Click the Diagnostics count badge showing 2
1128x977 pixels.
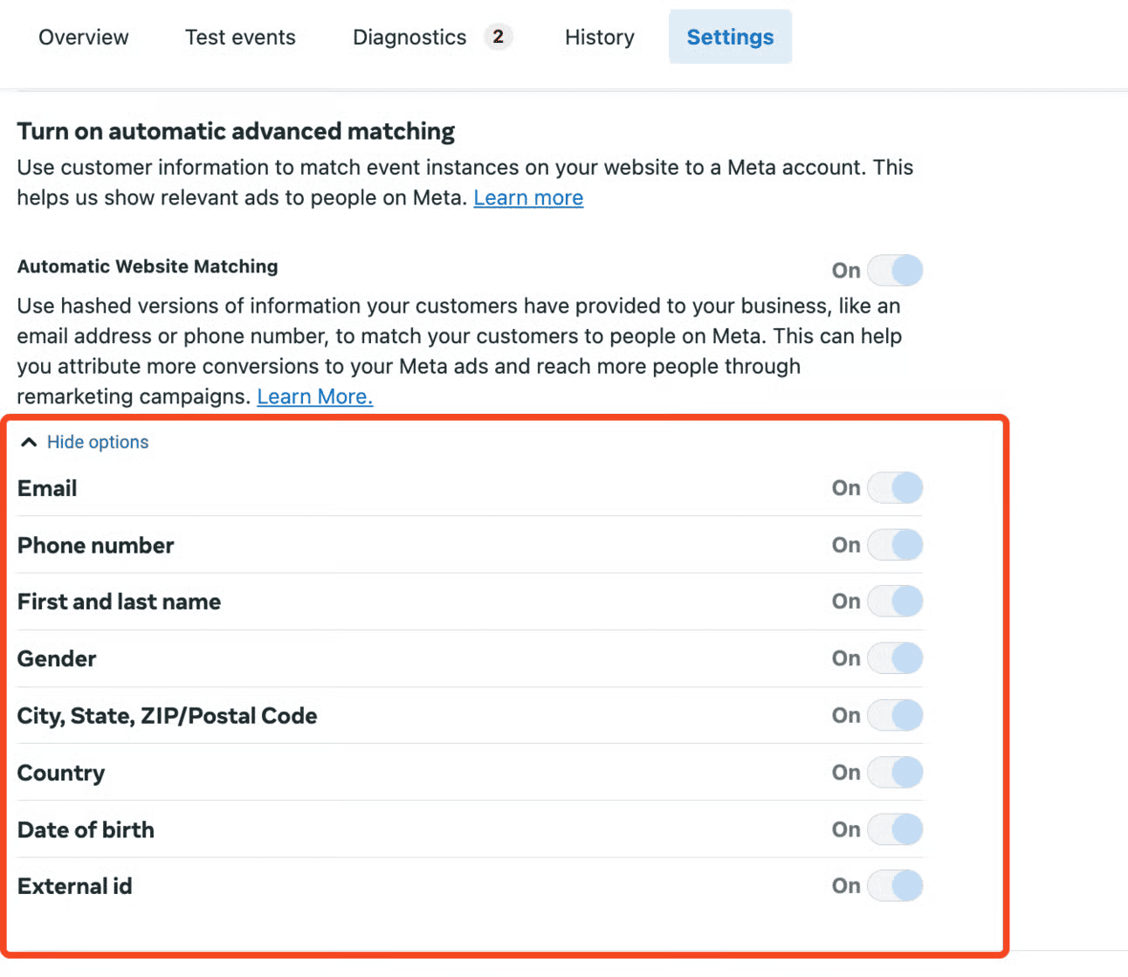(498, 37)
